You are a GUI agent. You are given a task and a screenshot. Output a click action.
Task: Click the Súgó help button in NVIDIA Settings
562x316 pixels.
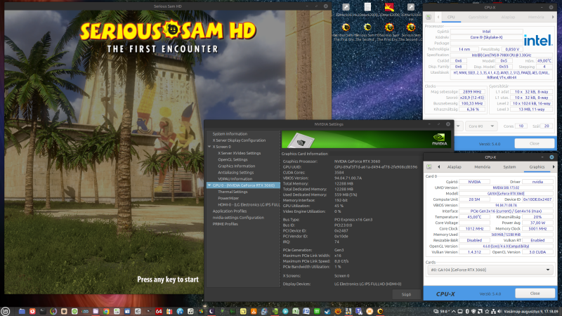coord(406,294)
